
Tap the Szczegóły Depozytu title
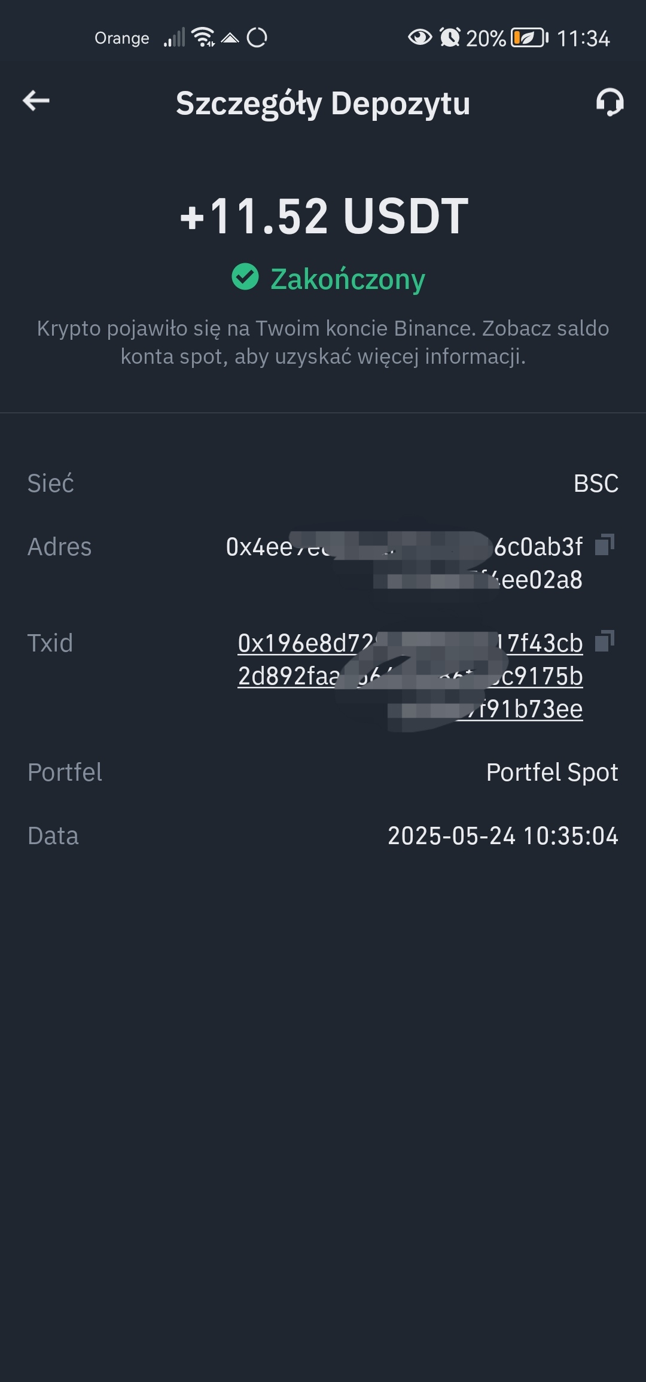[x=323, y=103]
